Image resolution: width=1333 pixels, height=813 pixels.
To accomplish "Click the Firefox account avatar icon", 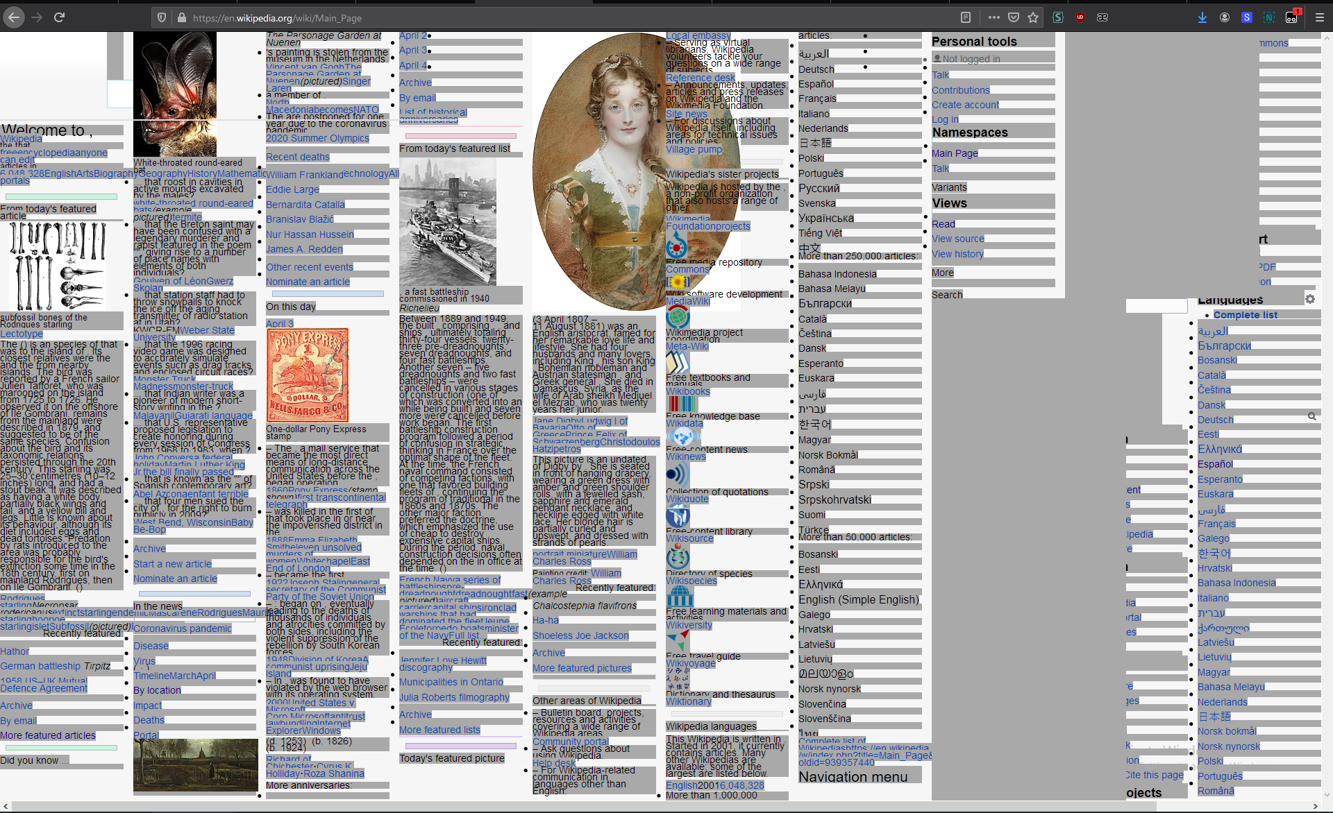I will (x=1225, y=17).
